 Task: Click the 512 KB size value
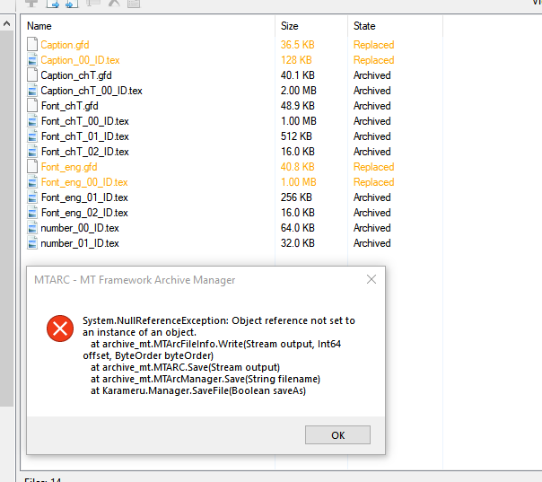pyautogui.click(x=296, y=136)
